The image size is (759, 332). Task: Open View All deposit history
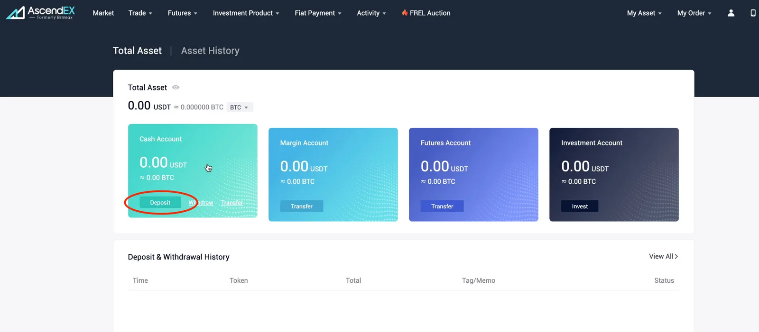(664, 256)
